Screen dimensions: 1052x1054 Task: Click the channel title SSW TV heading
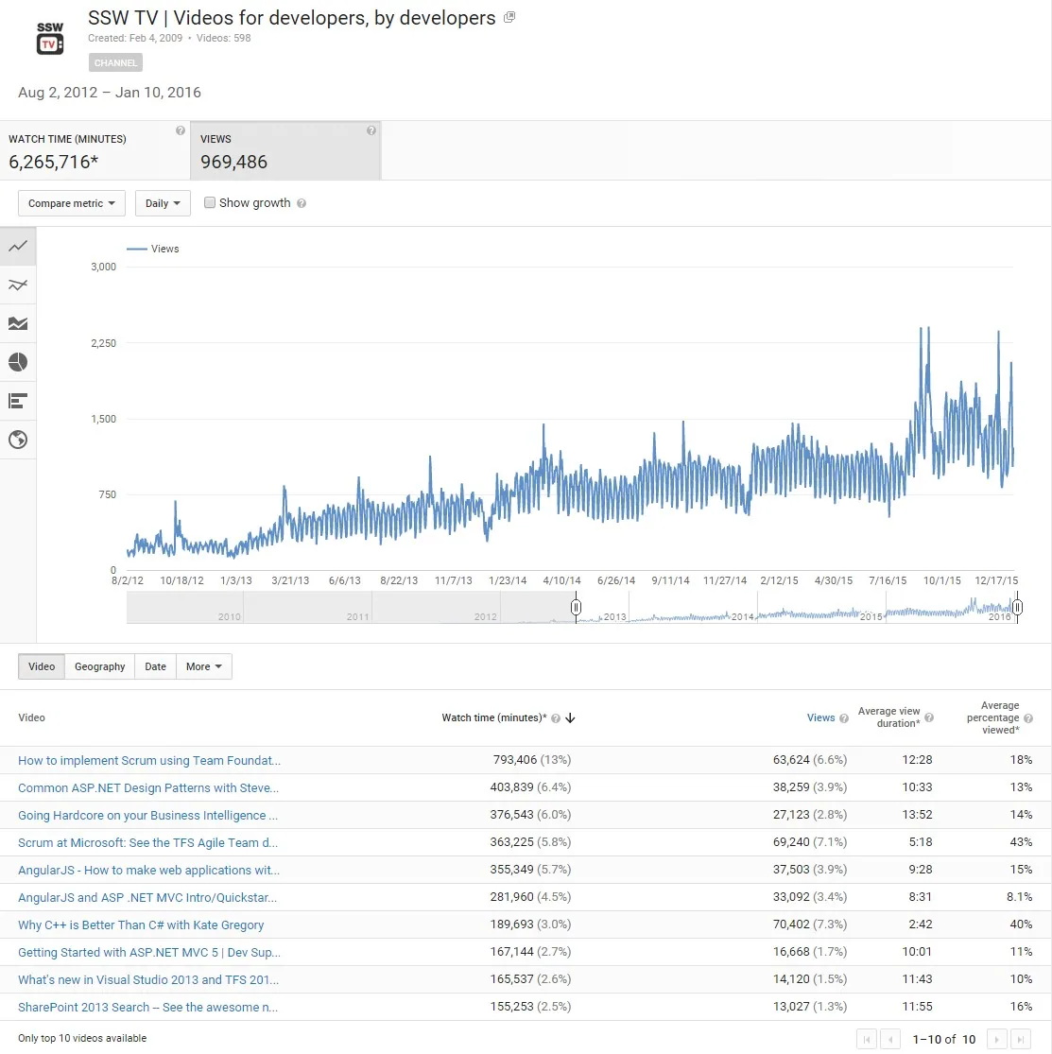point(292,17)
